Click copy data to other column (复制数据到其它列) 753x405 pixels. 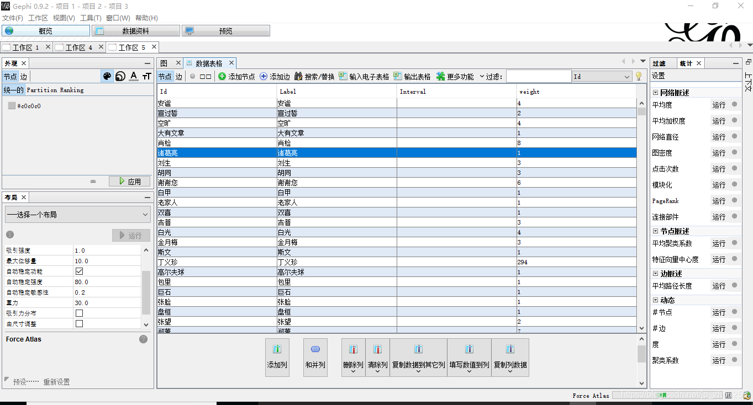pyautogui.click(x=419, y=357)
